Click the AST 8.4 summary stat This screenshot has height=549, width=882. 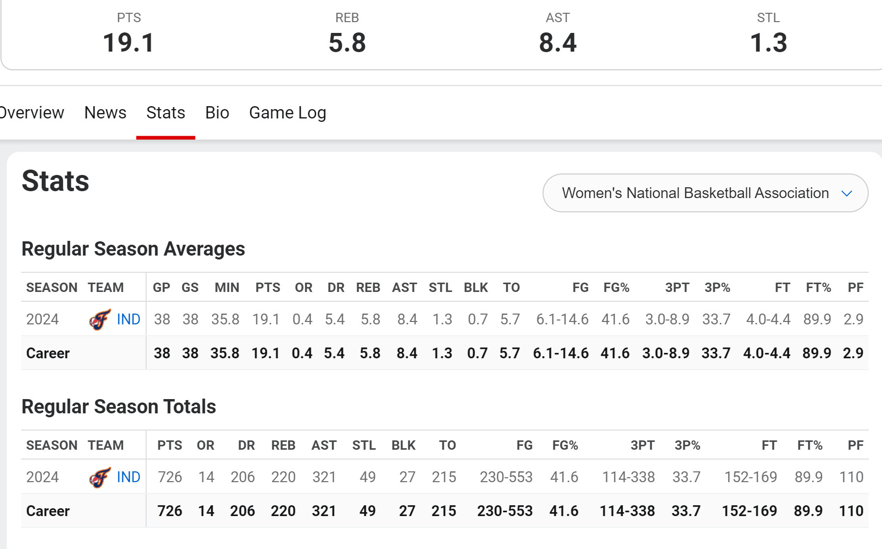click(558, 33)
